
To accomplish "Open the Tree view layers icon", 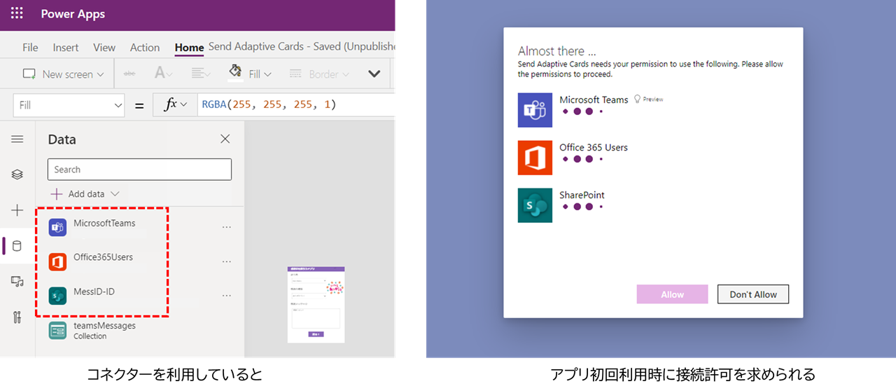I will click(x=17, y=175).
